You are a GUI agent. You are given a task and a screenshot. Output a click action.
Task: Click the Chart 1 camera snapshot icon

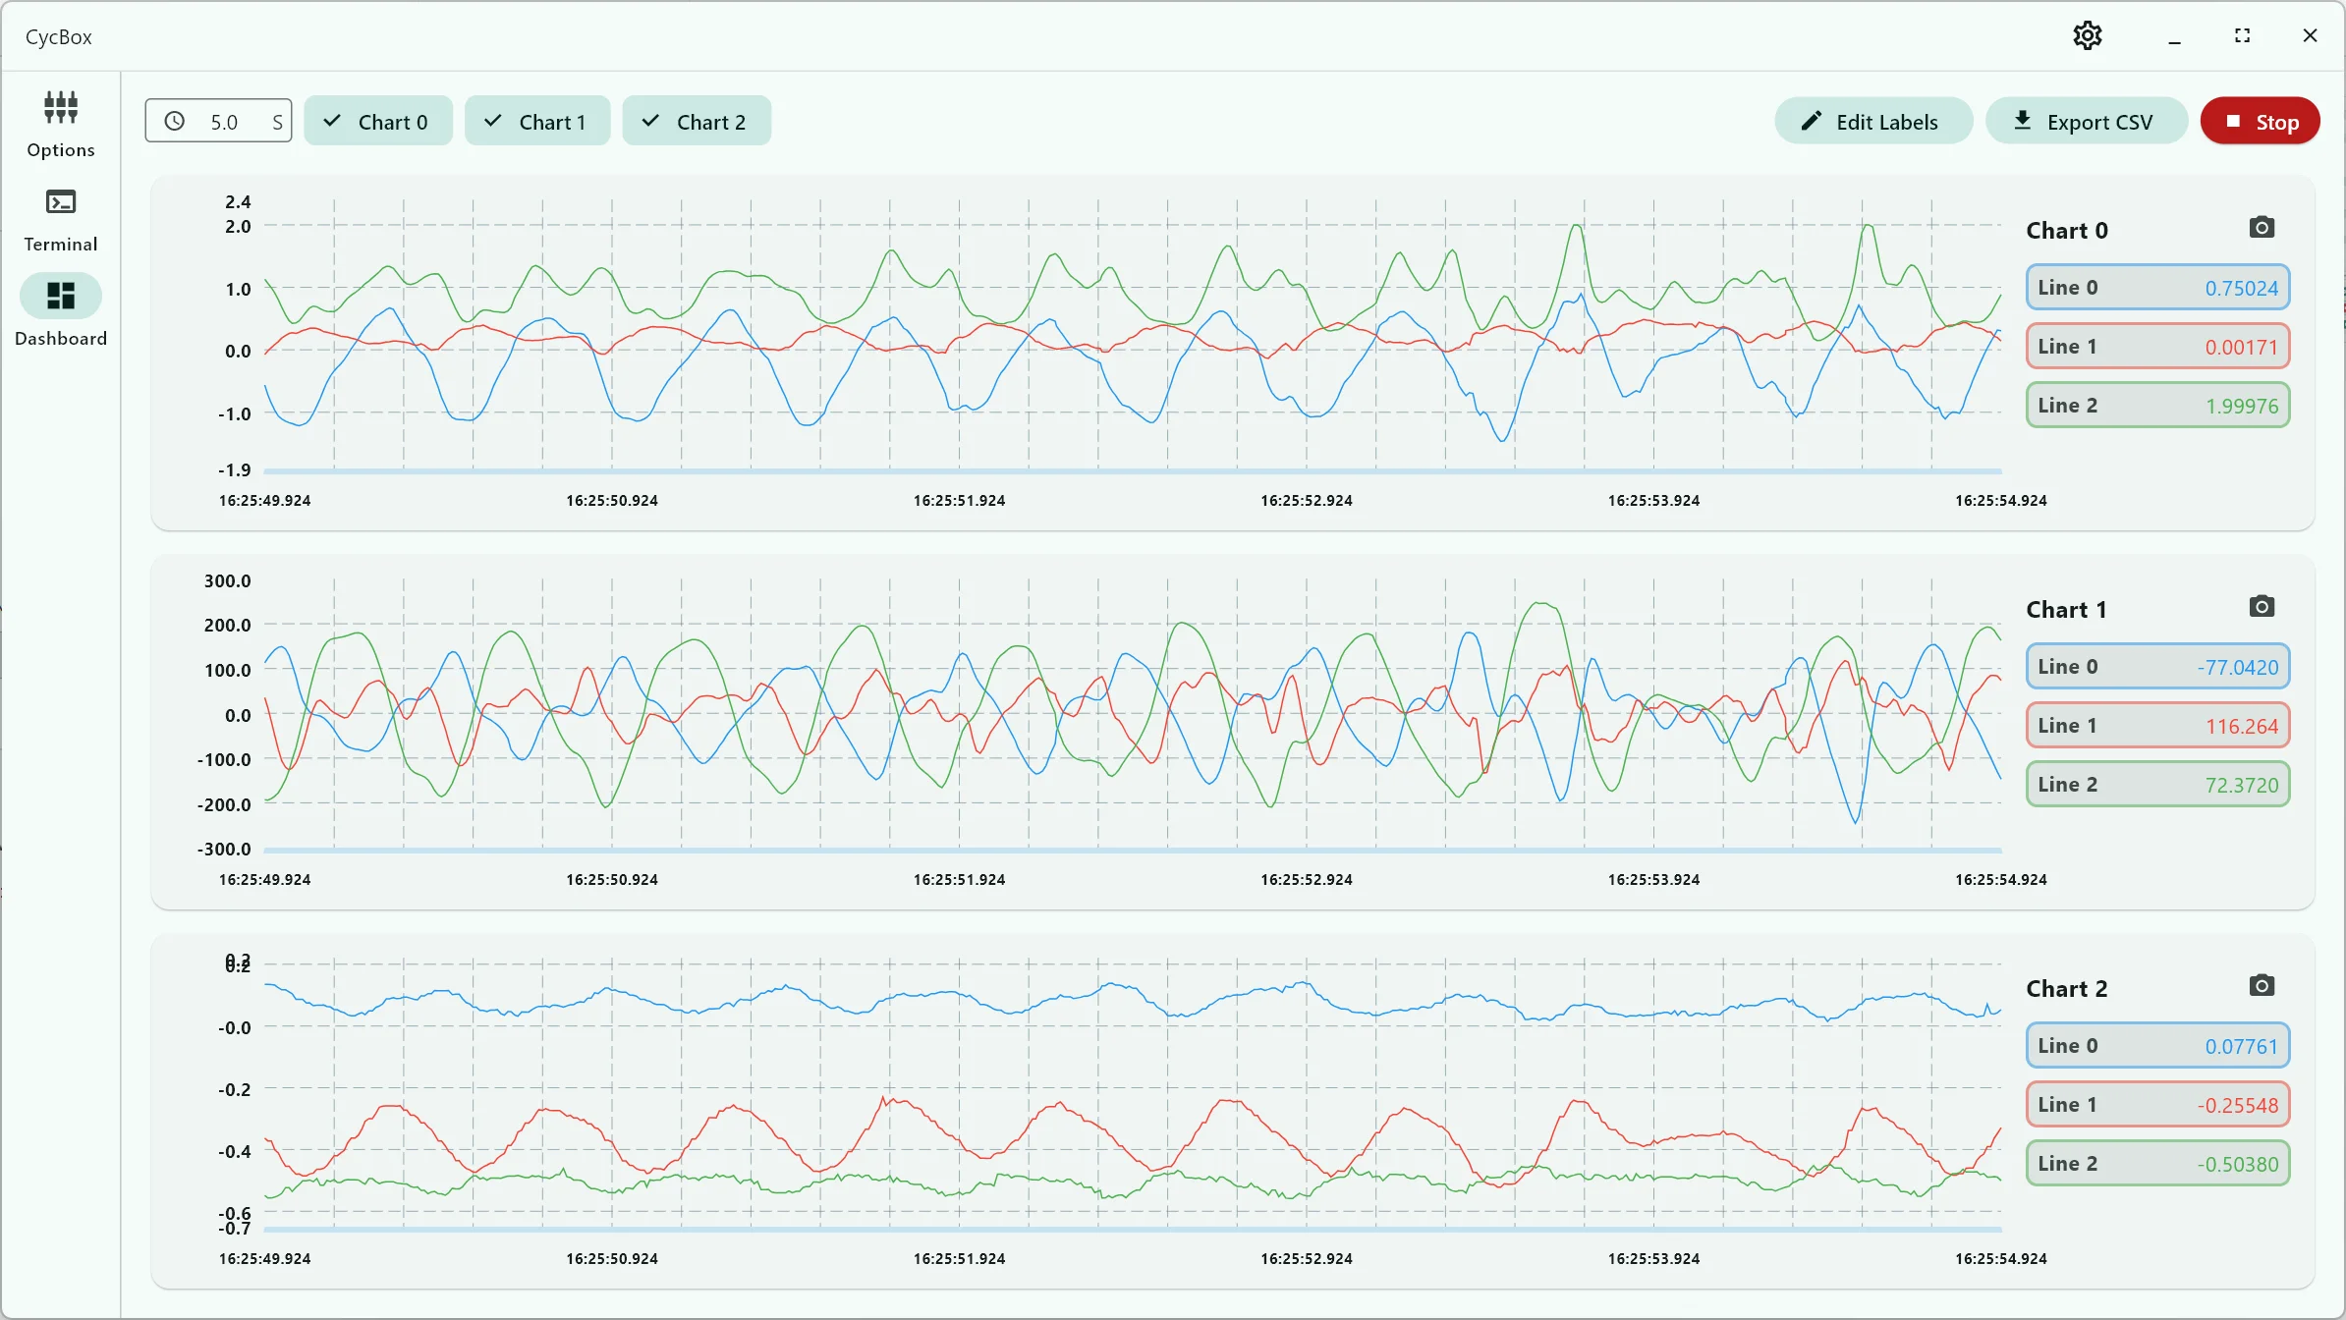(2262, 607)
